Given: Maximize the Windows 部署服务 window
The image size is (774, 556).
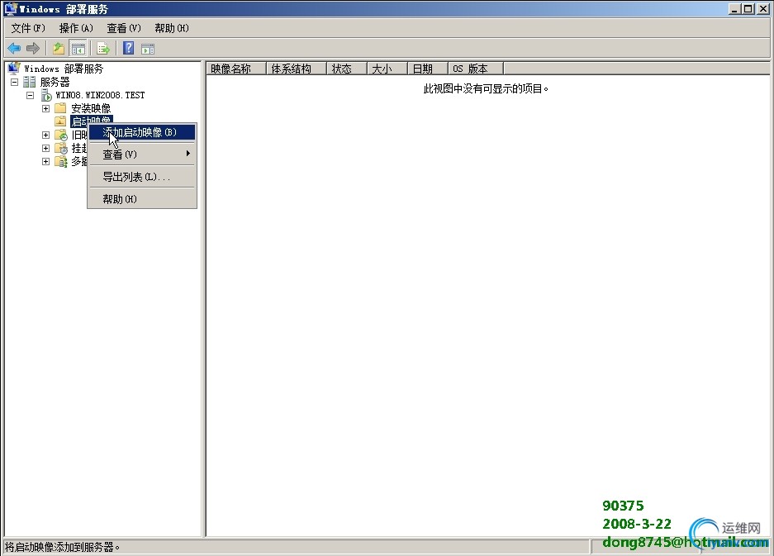Looking at the screenshot, I should coord(748,8).
